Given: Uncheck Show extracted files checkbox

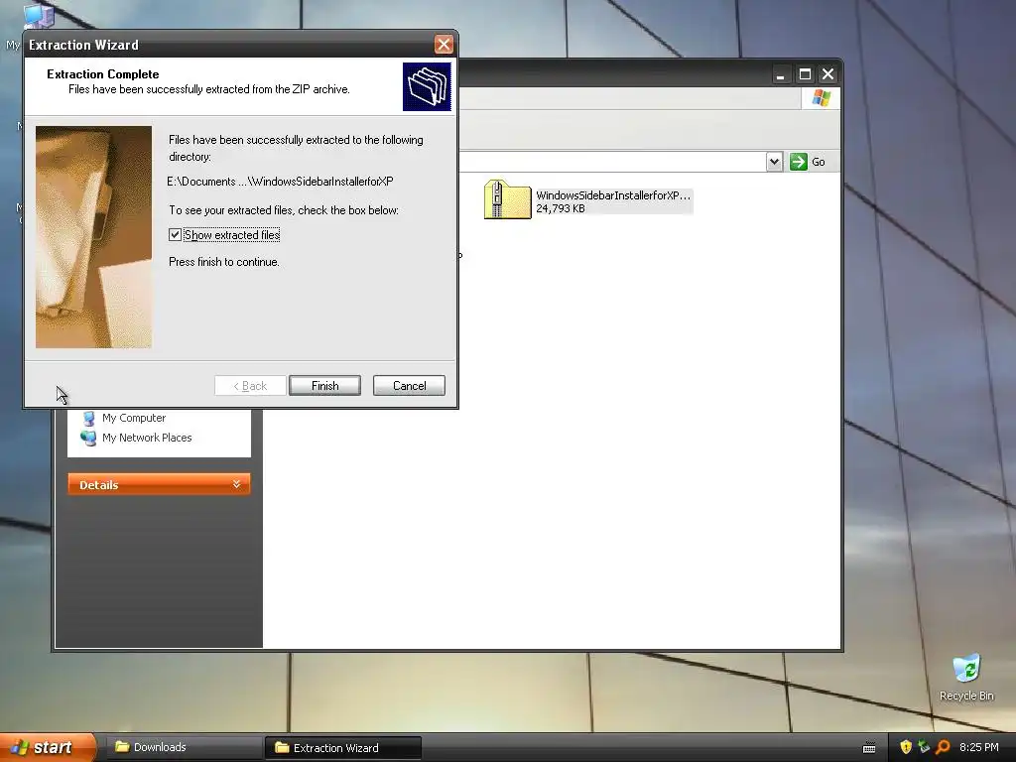Looking at the screenshot, I should coord(175,234).
